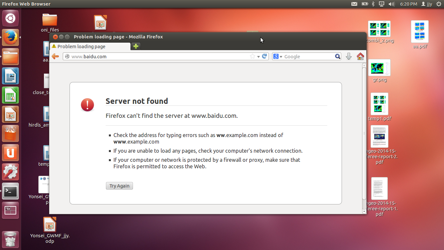Image resolution: width=444 pixels, height=250 pixels.
Task: Open the 6:20 PM clock menu
Action: pyautogui.click(x=409, y=4)
